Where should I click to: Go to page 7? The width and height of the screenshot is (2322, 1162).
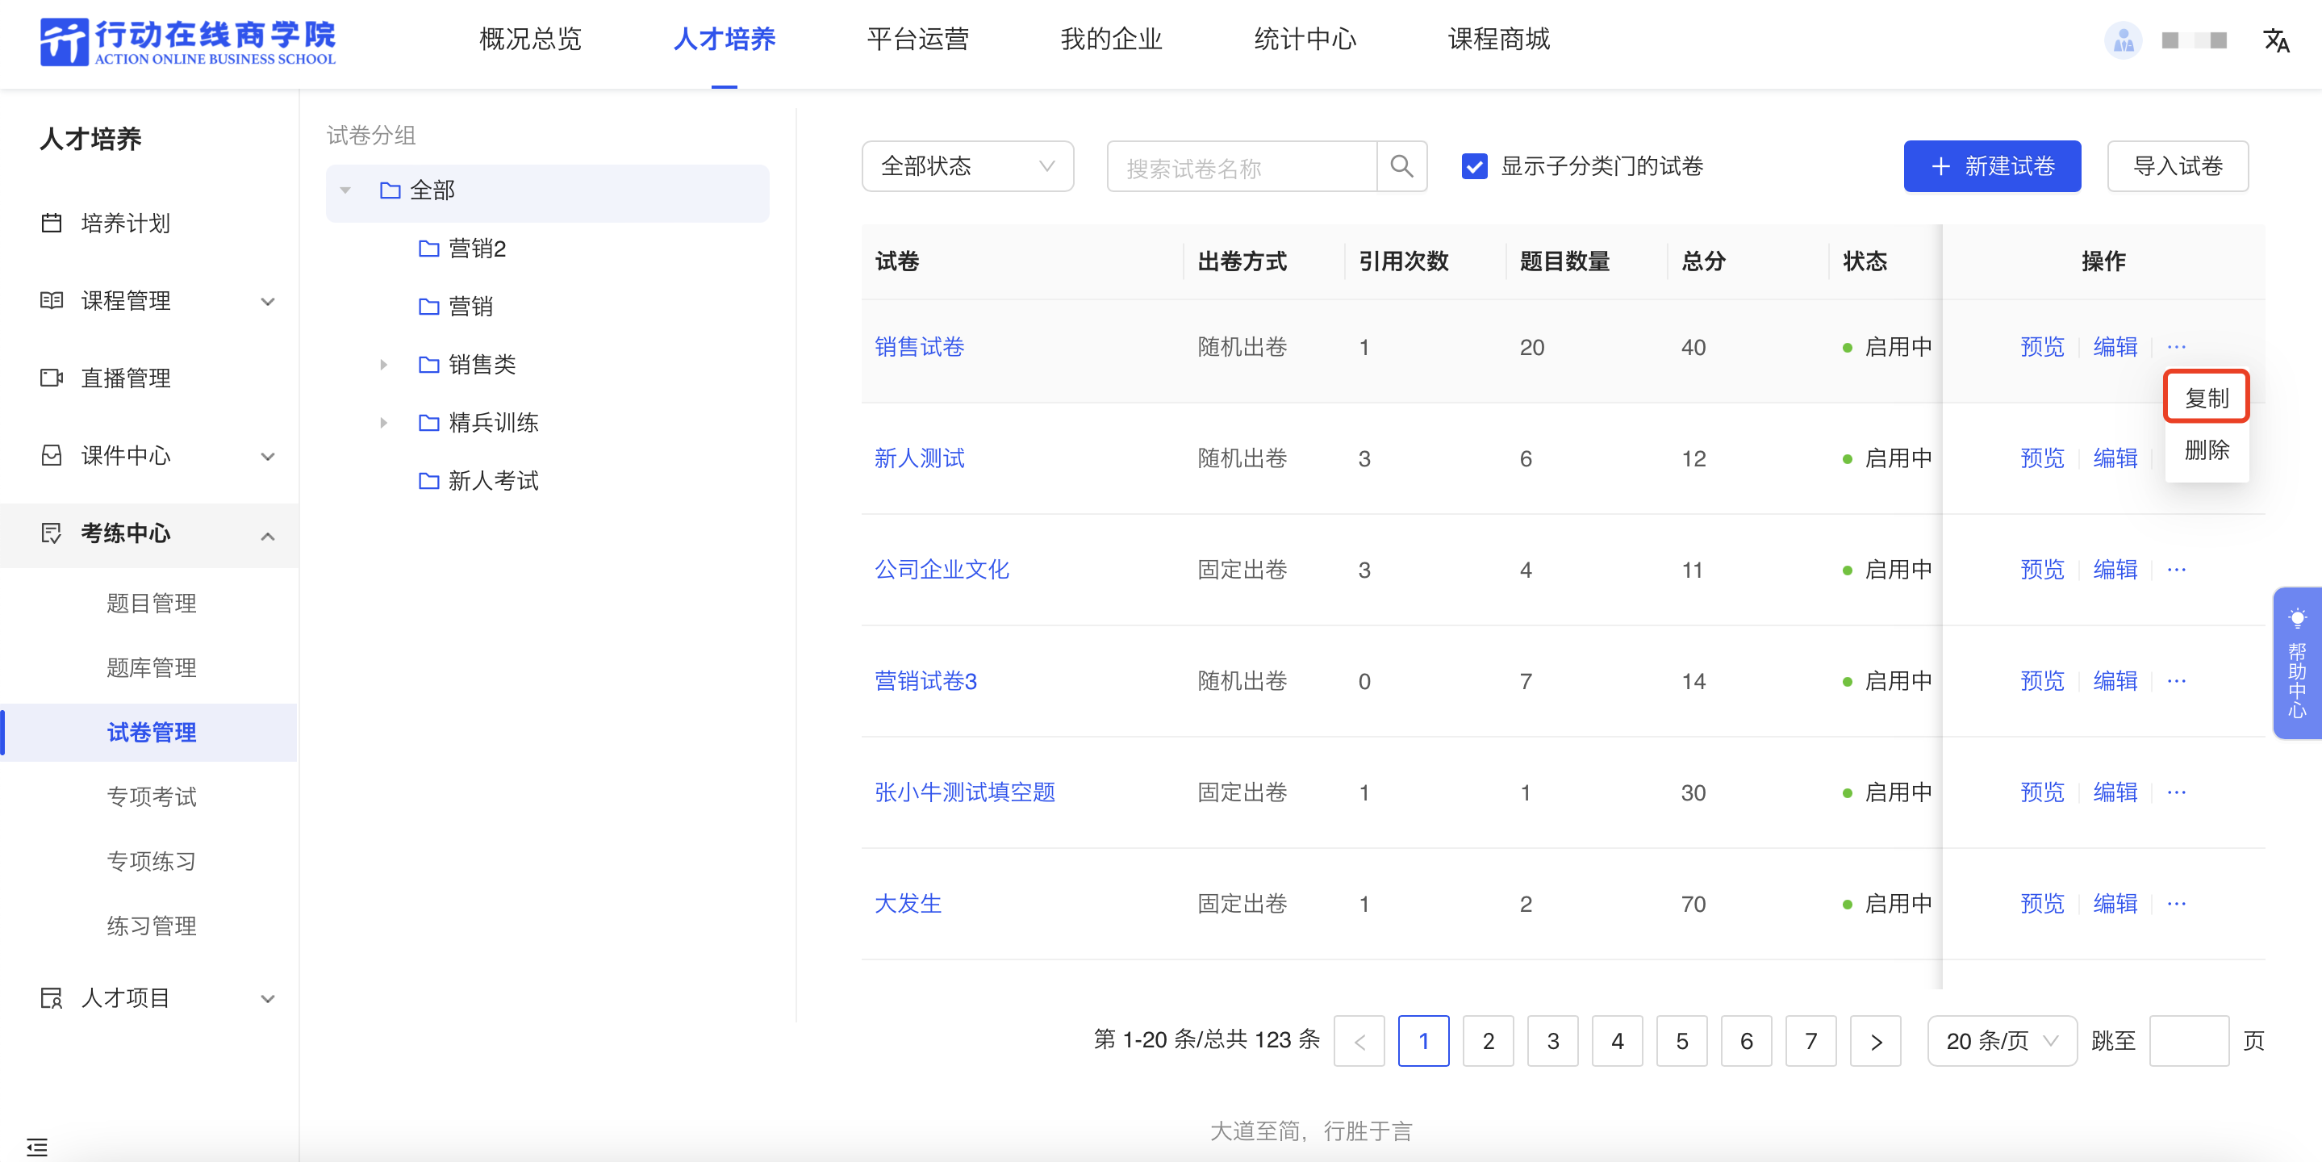click(x=1810, y=1041)
